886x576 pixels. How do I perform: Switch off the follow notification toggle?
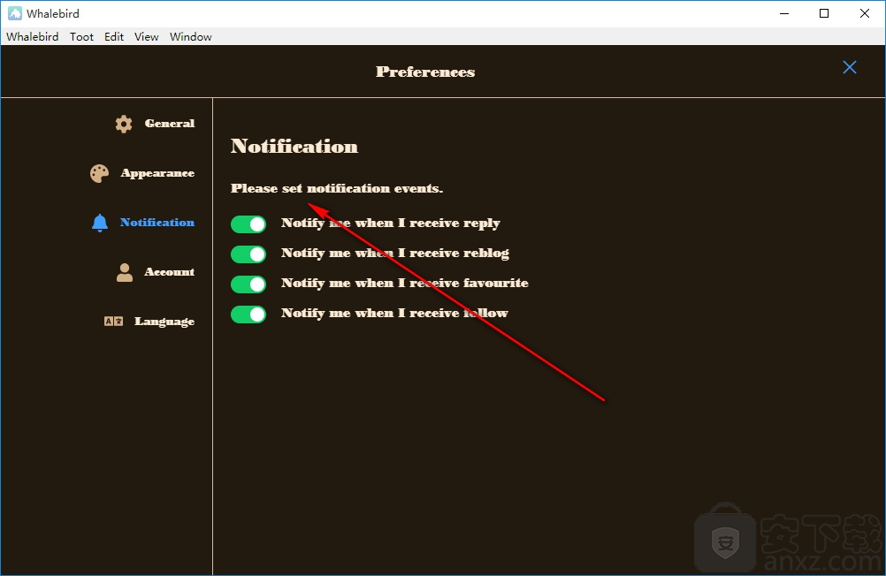(248, 314)
